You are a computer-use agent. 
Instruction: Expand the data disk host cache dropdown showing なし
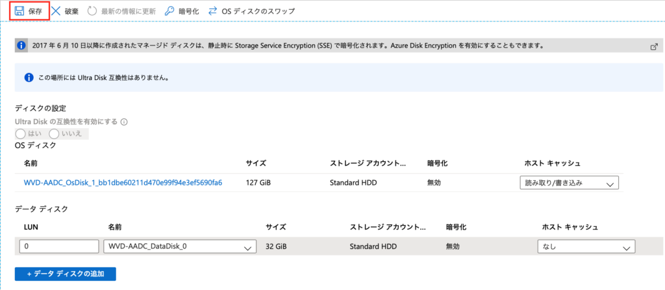point(586,246)
